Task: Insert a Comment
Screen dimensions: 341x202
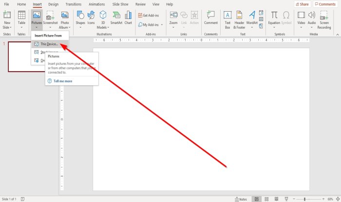Action: point(211,18)
